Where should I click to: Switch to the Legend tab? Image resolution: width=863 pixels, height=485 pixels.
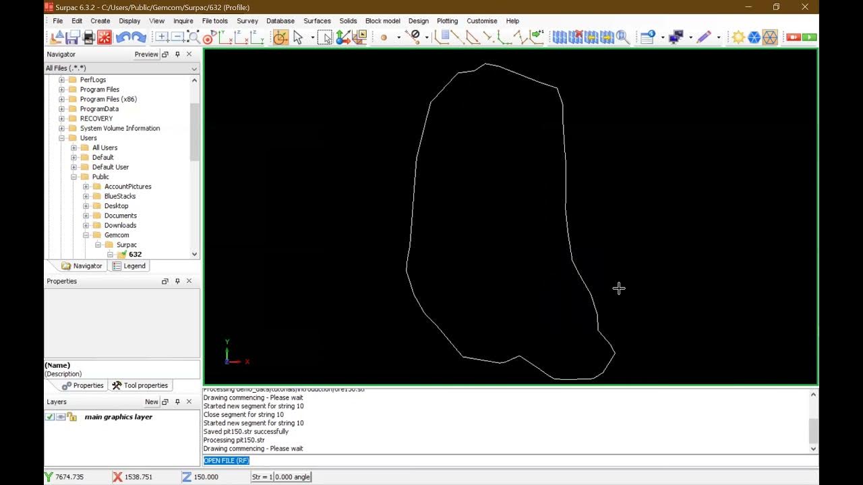coord(129,266)
